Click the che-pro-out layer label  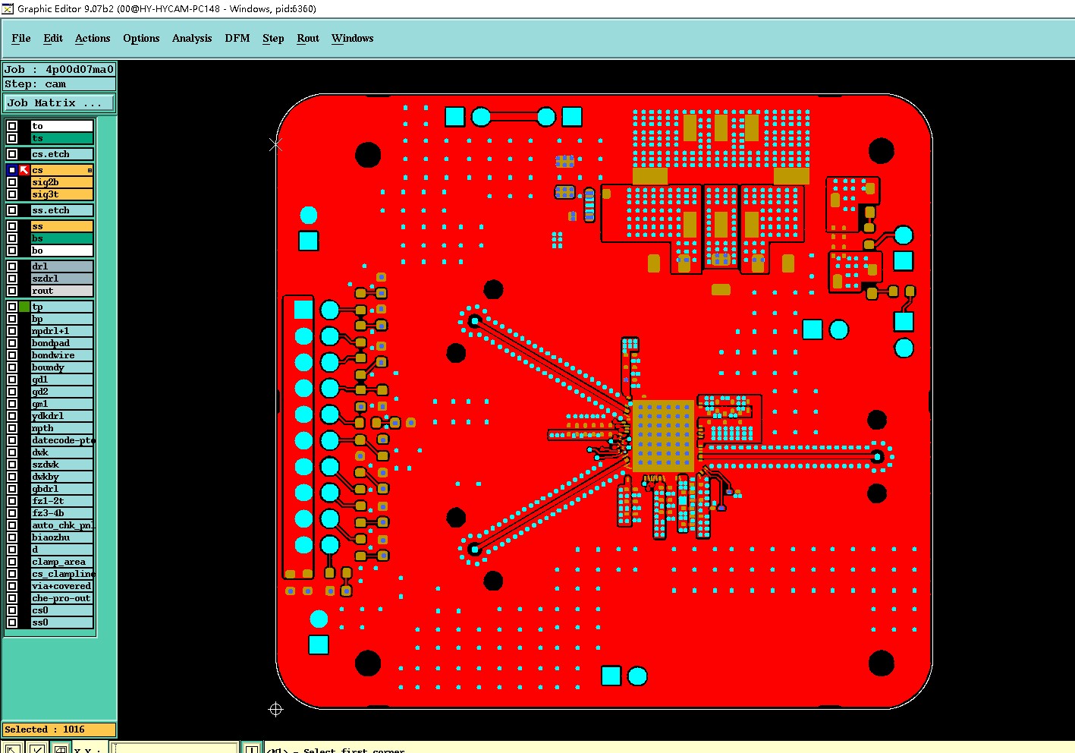pyautogui.click(x=62, y=598)
